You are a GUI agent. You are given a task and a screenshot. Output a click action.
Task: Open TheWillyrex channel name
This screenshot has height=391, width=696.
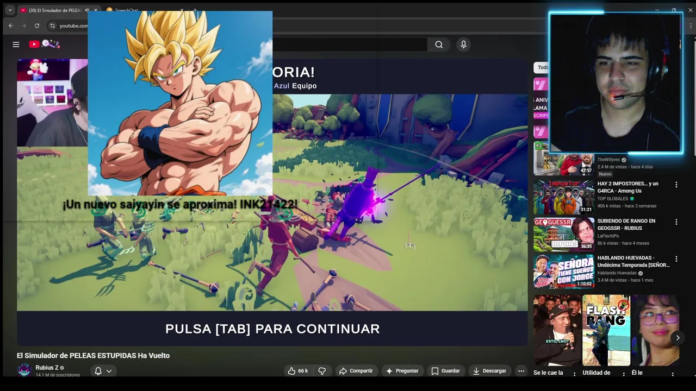609,160
